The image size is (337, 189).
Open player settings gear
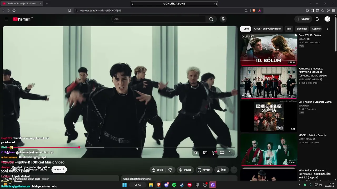point(214,153)
